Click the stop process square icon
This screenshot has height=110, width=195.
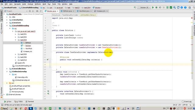(x=164, y=8)
